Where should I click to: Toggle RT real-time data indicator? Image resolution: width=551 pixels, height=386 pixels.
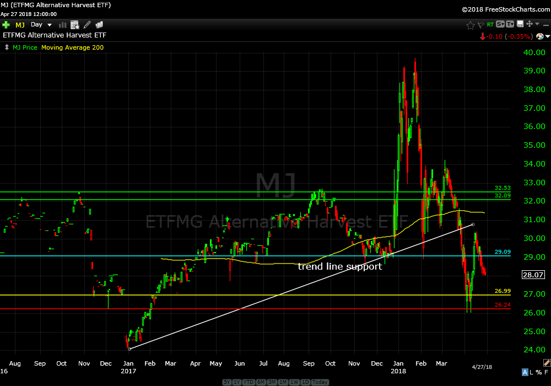(490, 25)
